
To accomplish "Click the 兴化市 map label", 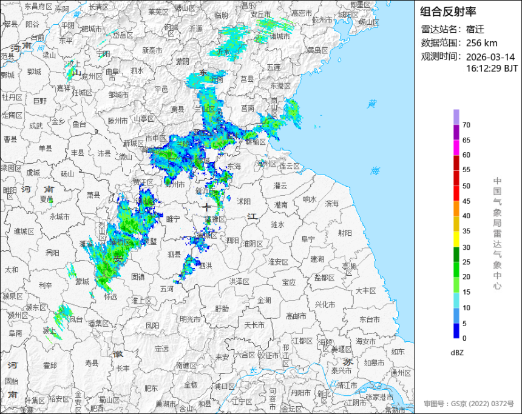I will (x=325, y=305).
